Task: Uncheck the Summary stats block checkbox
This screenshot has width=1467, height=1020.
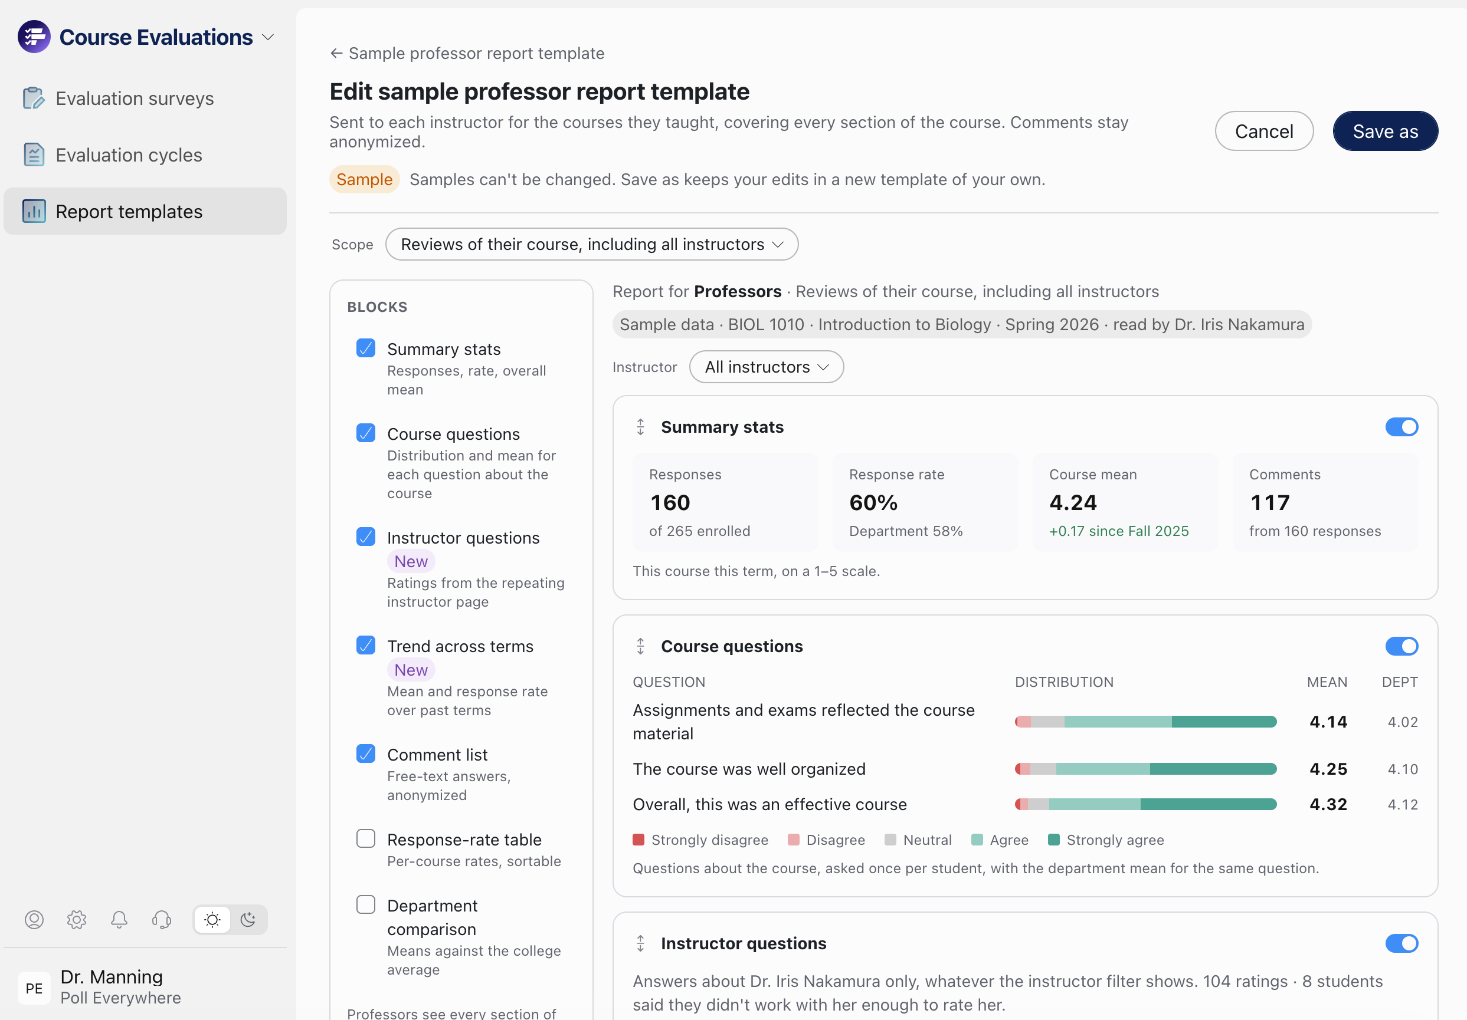Action: (x=365, y=348)
